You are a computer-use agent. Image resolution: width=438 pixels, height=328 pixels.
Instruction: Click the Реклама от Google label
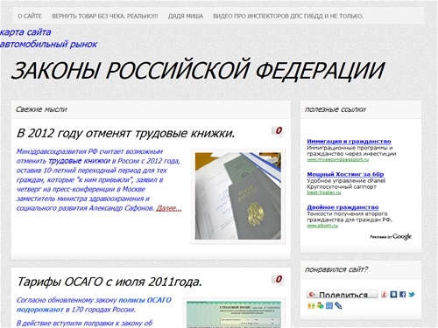click(x=391, y=236)
